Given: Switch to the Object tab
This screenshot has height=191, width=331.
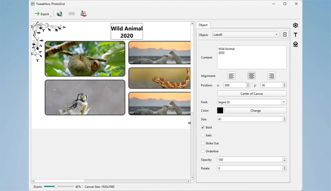Looking at the screenshot, I should (x=203, y=25).
